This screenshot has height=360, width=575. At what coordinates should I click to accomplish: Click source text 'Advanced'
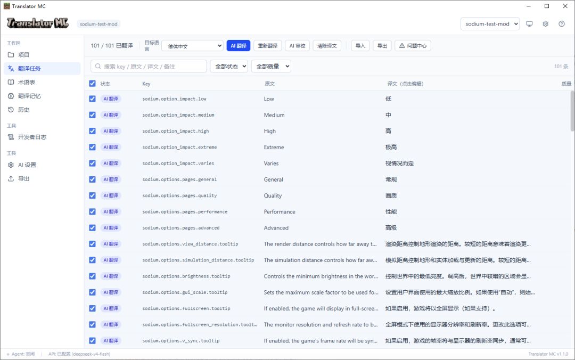point(276,228)
